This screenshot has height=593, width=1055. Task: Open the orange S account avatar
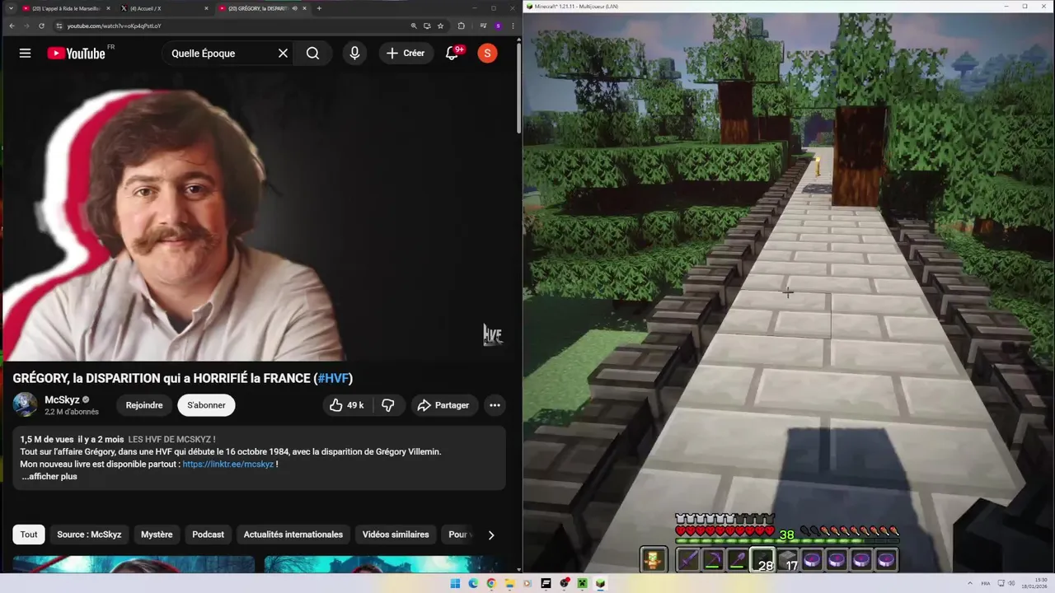click(487, 54)
